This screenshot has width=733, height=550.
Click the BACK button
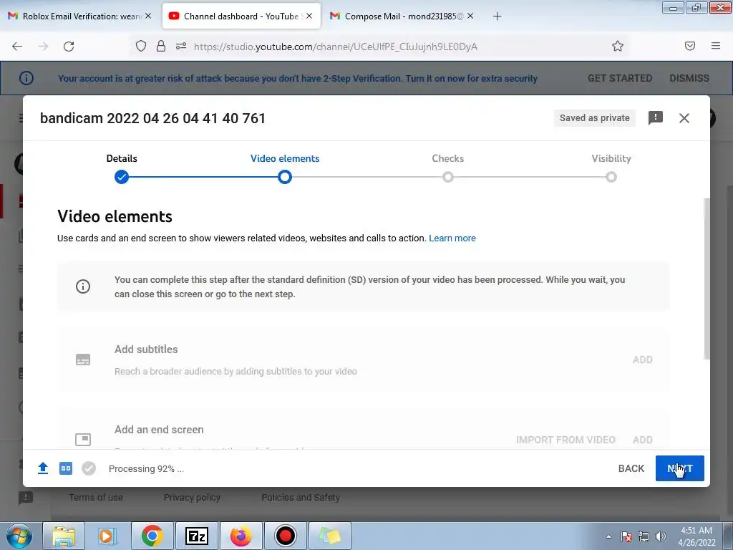click(x=631, y=468)
